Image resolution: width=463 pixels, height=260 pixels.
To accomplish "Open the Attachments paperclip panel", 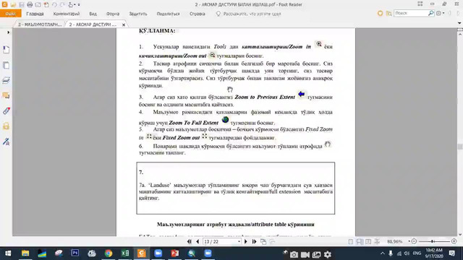I will (x=6, y=110).
